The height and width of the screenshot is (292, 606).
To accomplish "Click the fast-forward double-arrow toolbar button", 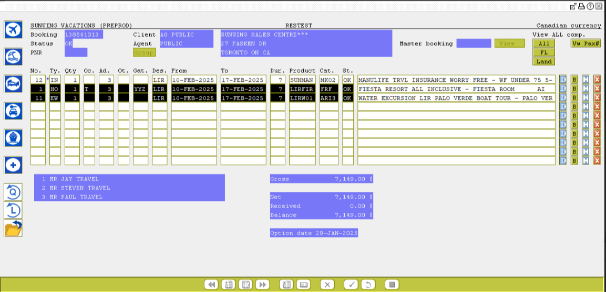I will [x=262, y=285].
